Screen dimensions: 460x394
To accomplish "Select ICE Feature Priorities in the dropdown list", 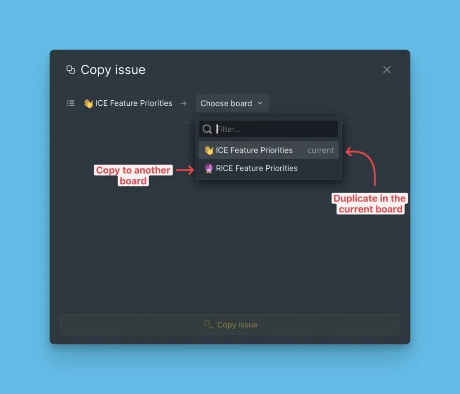I will pos(269,150).
